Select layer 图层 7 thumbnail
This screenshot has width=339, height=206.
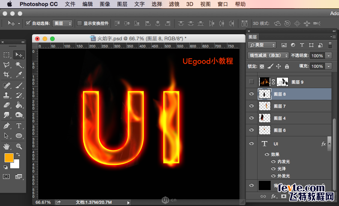[264, 106]
